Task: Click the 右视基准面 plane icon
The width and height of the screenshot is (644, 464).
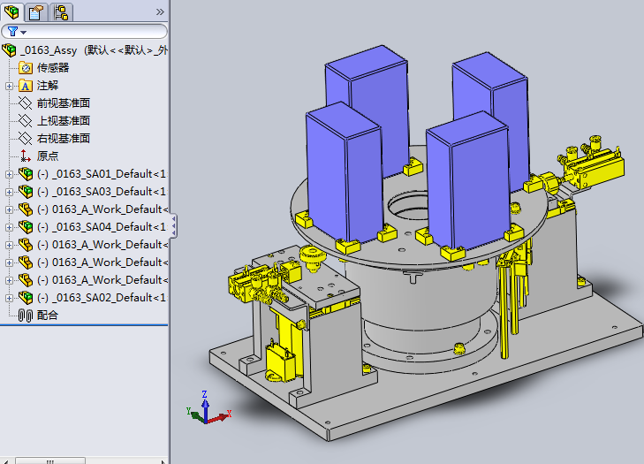Action: (25, 139)
